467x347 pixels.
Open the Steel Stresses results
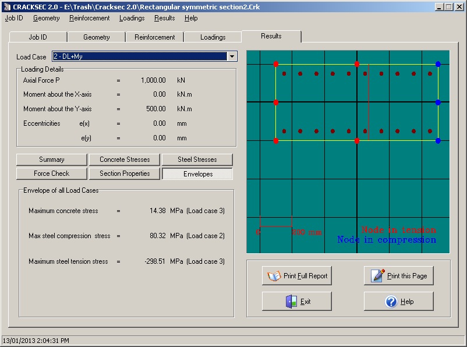197,160
